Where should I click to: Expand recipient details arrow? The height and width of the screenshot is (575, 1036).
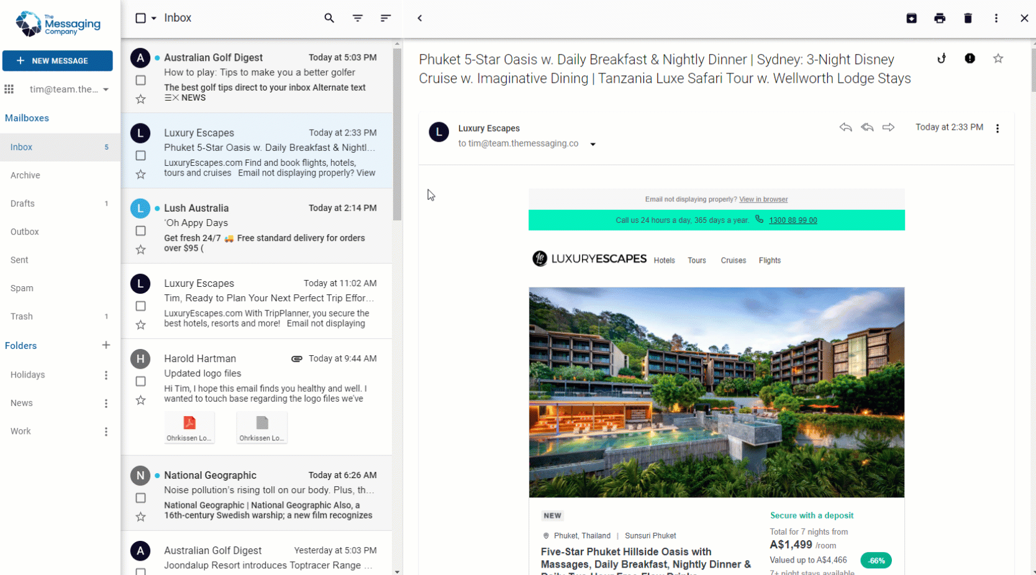coord(593,144)
